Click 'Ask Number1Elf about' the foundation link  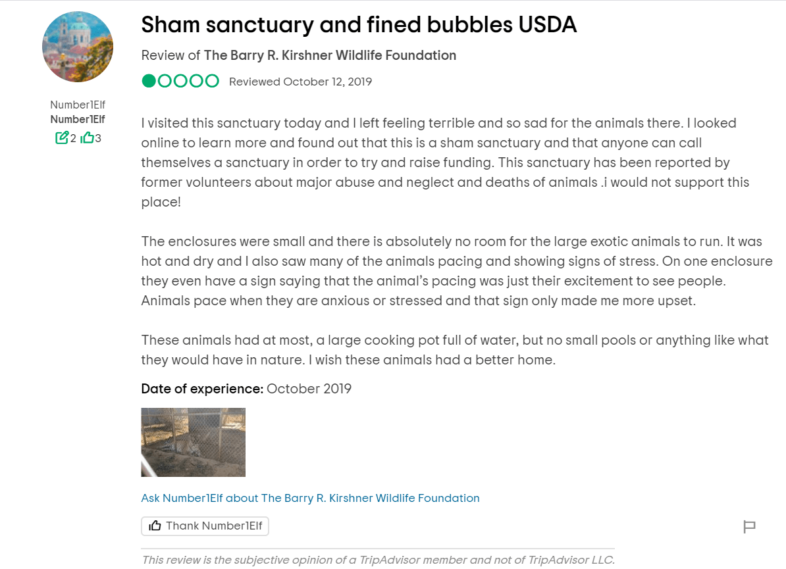click(310, 498)
